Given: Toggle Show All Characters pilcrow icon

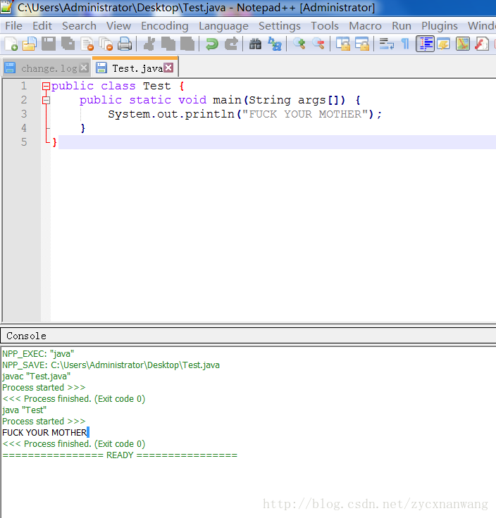Looking at the screenshot, I should 405,44.
